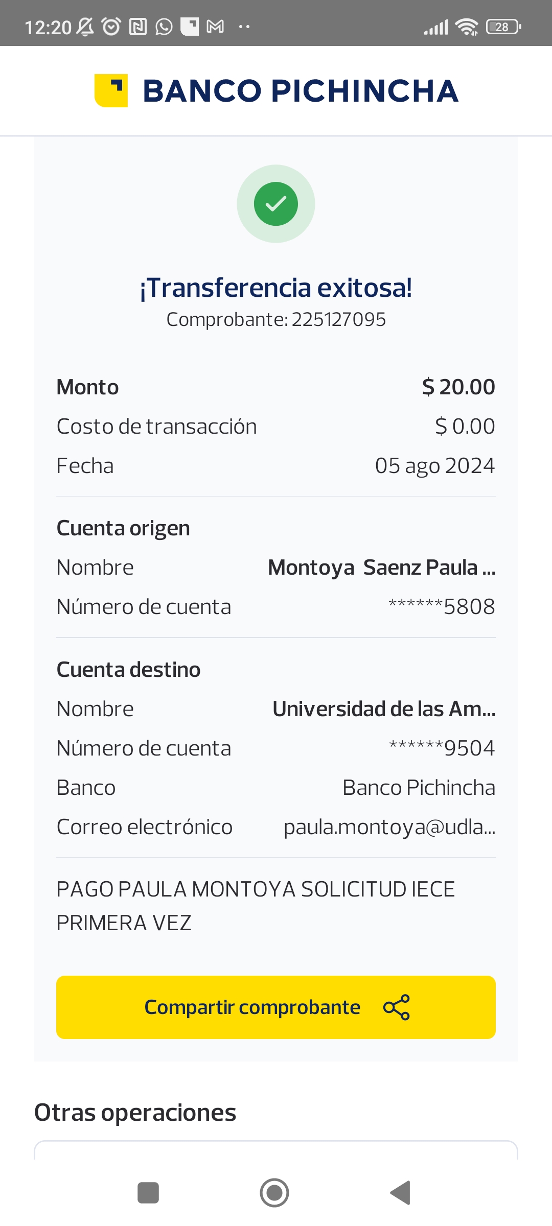Image resolution: width=552 pixels, height=1226 pixels.
Task: Tap the green success checkmark icon
Action: point(276,204)
